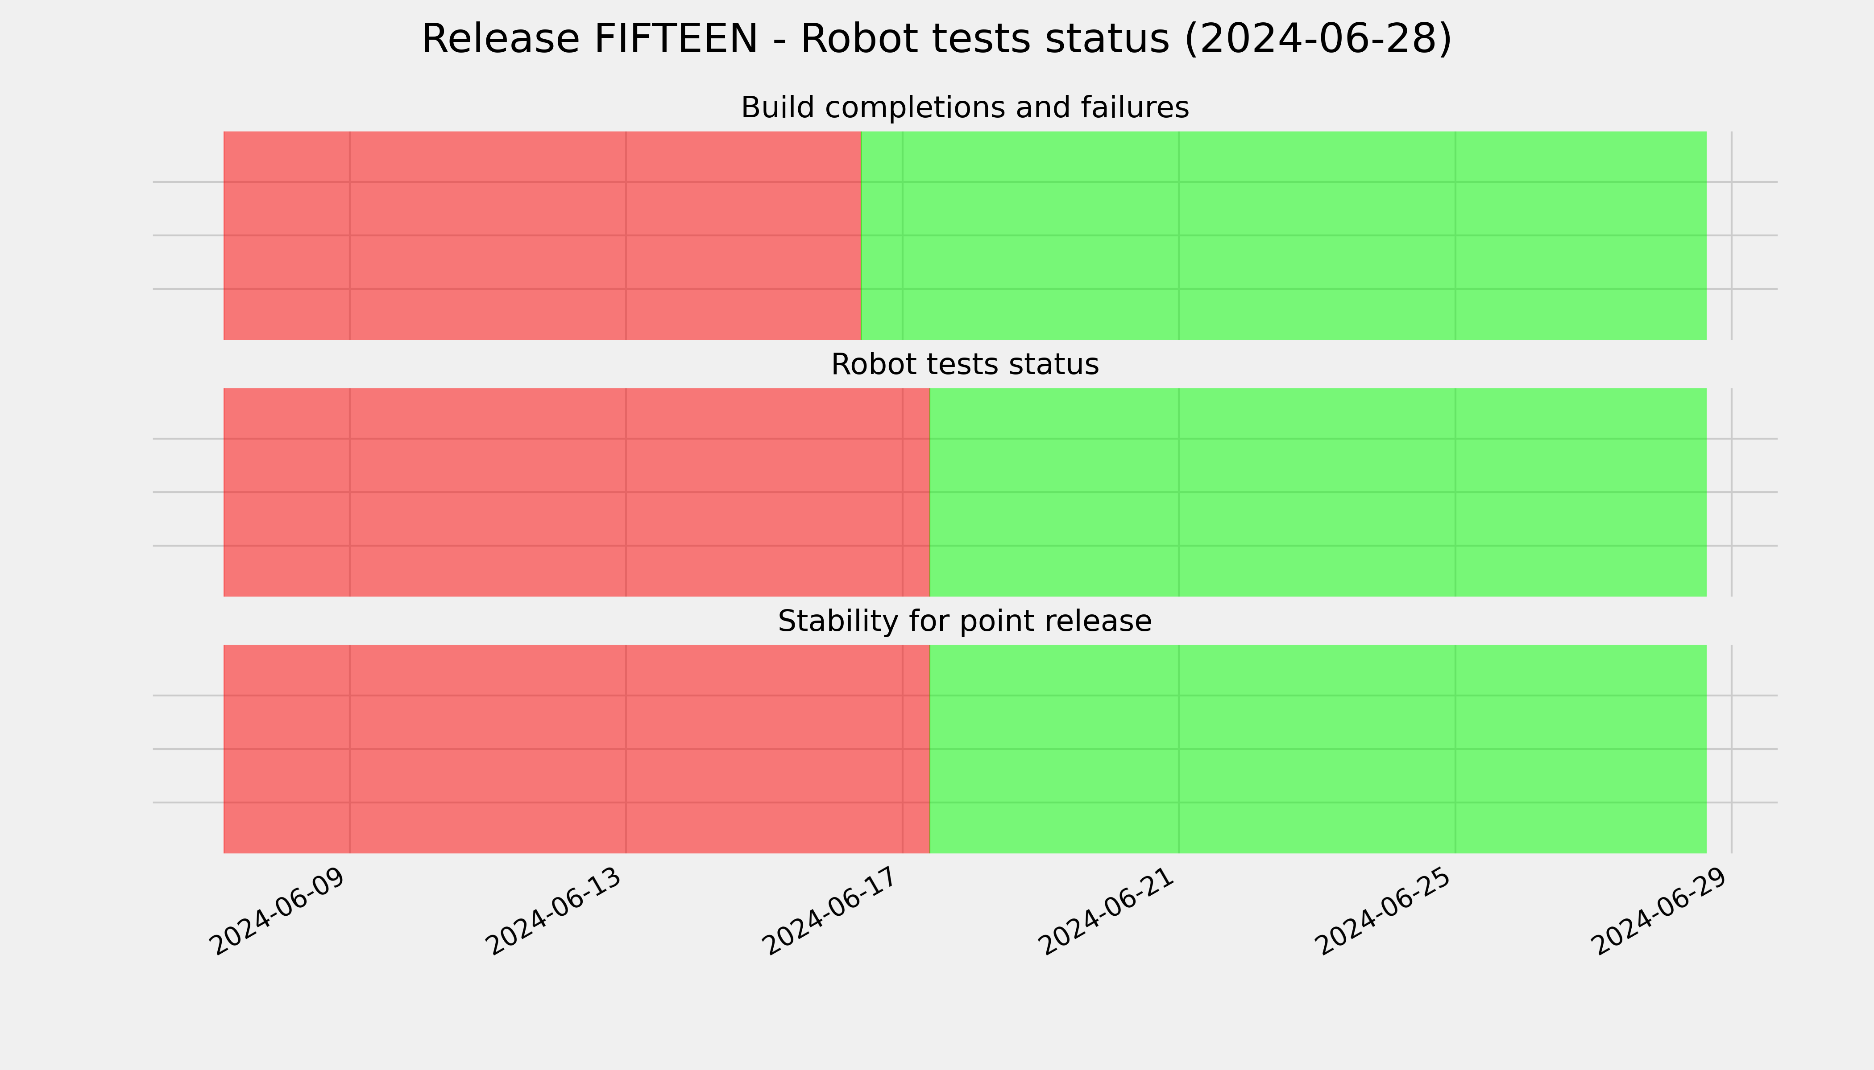Click red-green boundary in Stability chart
Image resolution: width=1874 pixels, height=1070 pixels.
[x=930, y=749]
